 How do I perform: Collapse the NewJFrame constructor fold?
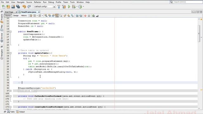pos(10,32)
